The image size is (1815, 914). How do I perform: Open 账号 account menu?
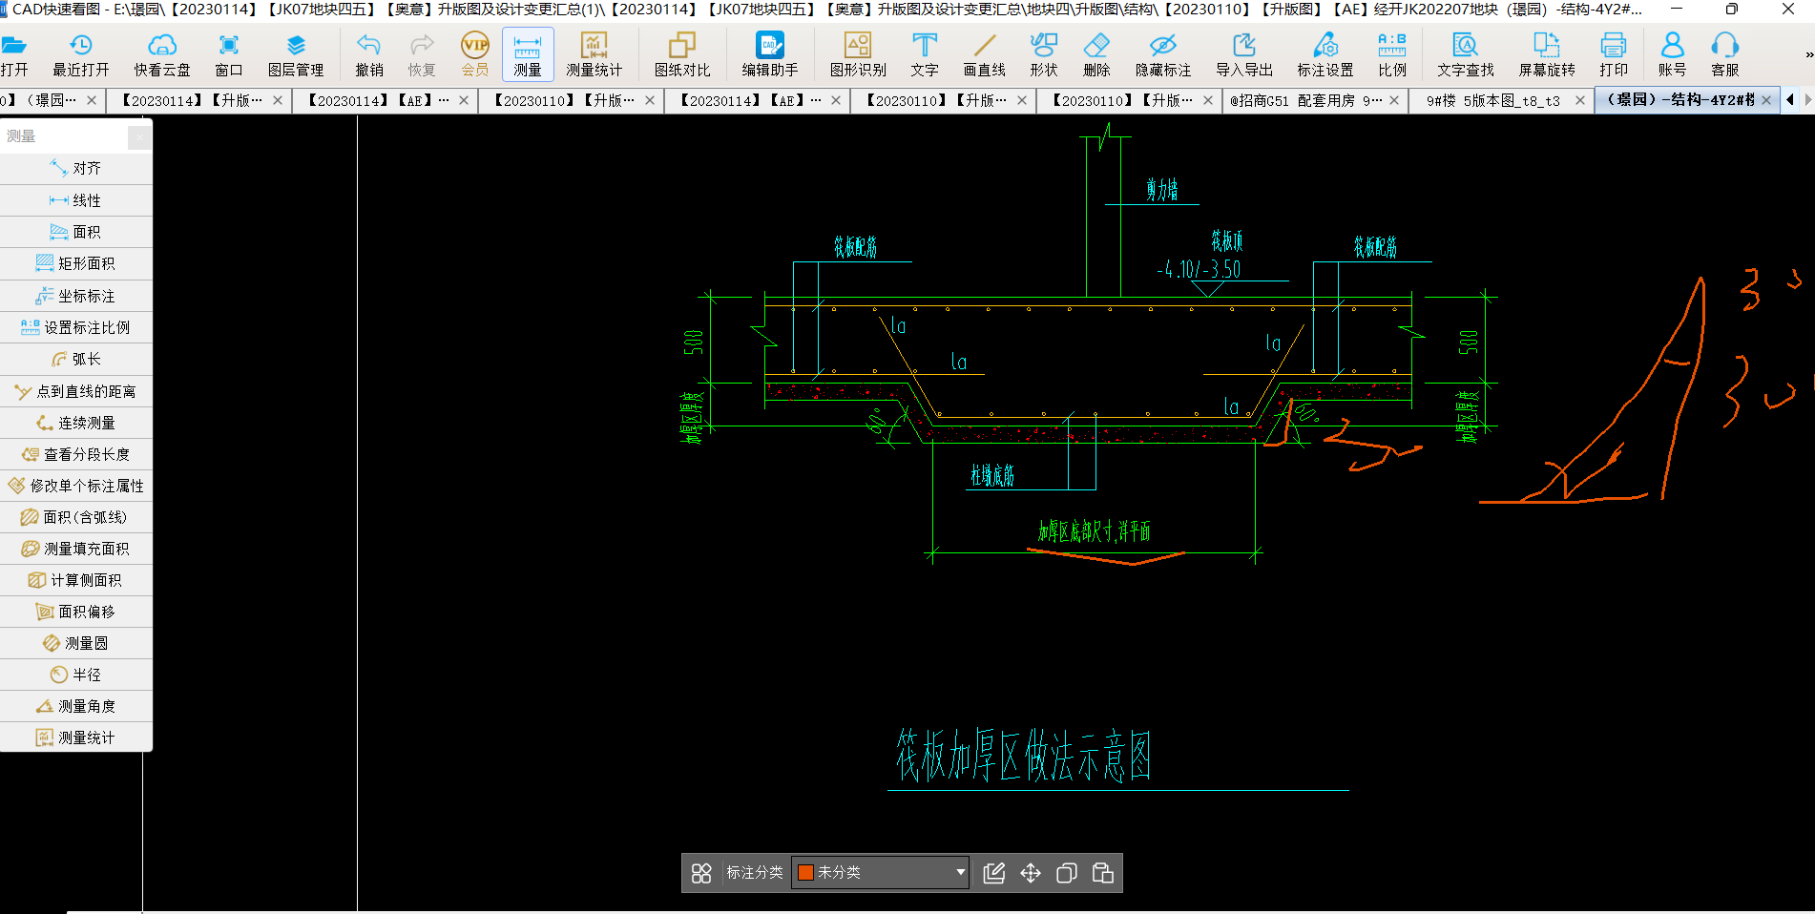click(1672, 55)
